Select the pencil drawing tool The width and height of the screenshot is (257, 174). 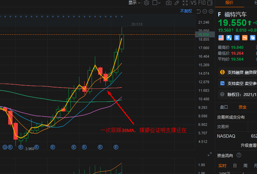pyautogui.click(x=177, y=3)
